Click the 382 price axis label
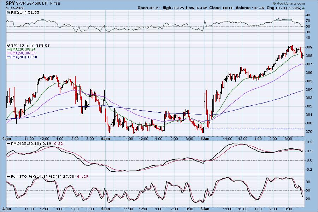 [x=309, y=106]
